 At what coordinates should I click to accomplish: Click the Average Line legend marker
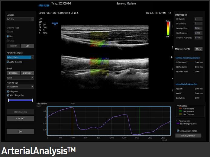[x=178, y=121]
